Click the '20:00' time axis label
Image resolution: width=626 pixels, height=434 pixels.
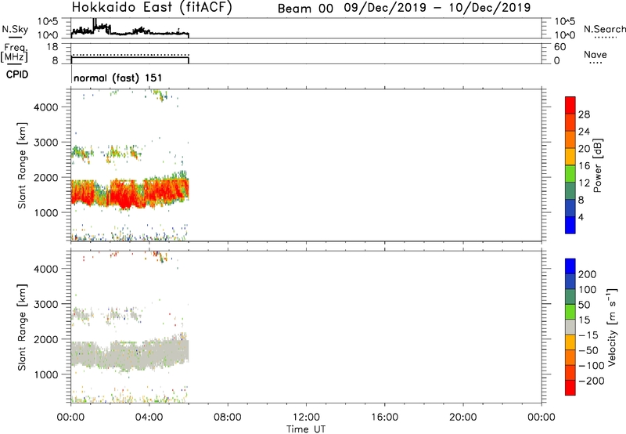(x=462, y=418)
